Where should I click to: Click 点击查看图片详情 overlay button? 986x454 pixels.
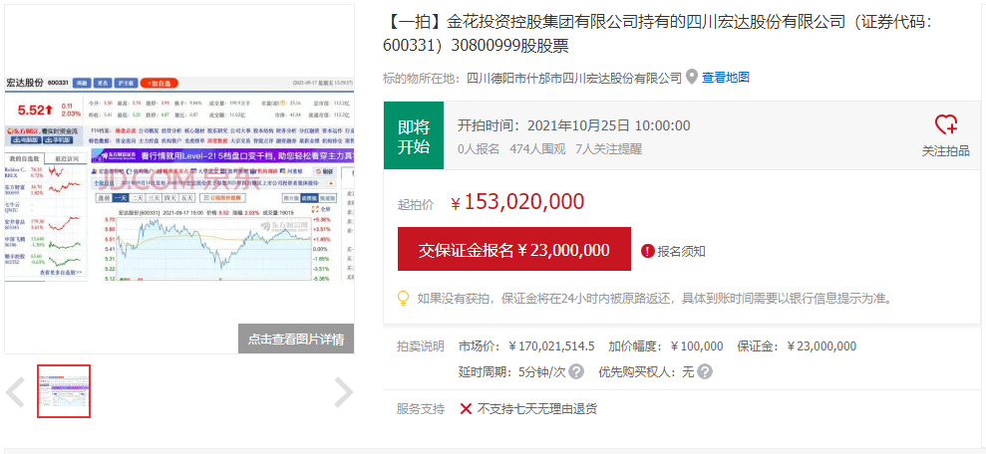click(295, 340)
